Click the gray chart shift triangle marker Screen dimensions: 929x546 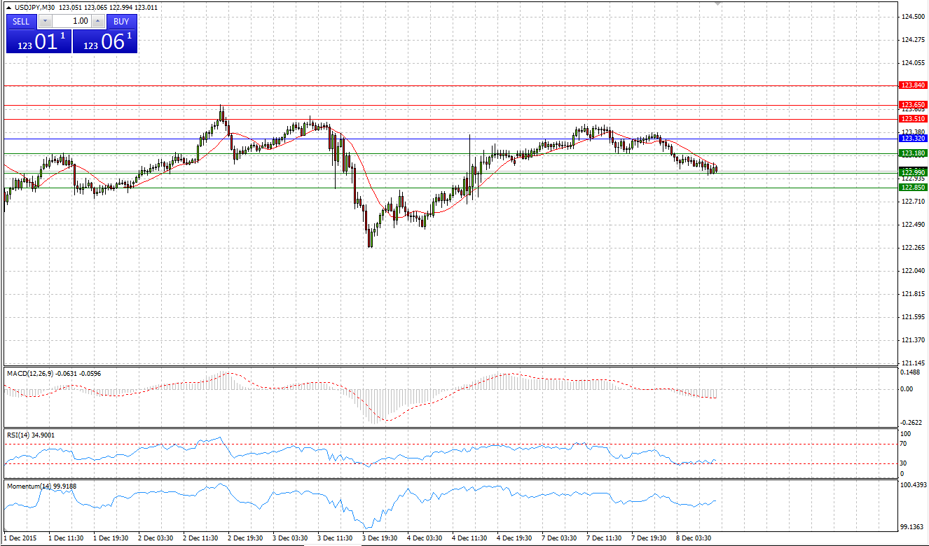(717, 3)
